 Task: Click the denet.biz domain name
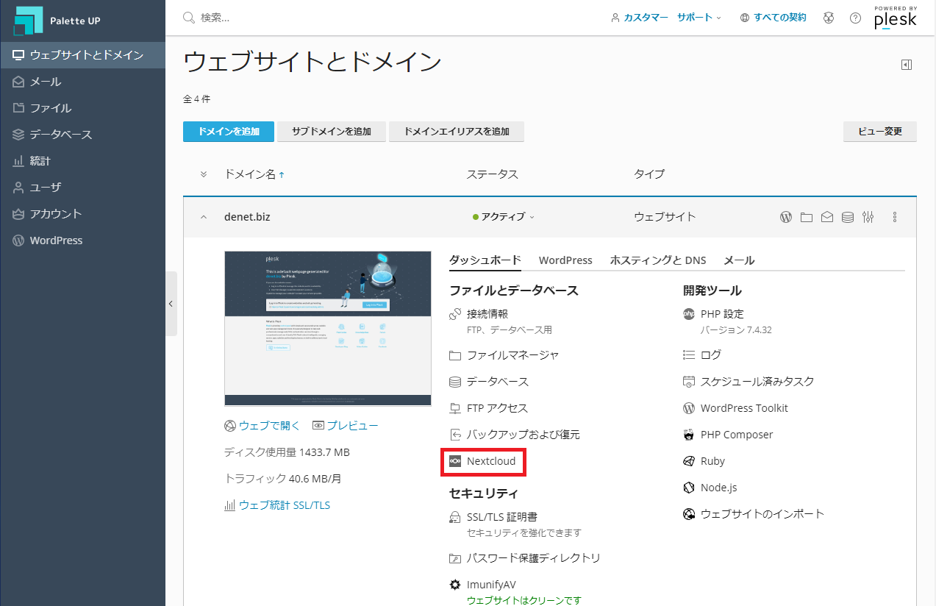point(247,217)
